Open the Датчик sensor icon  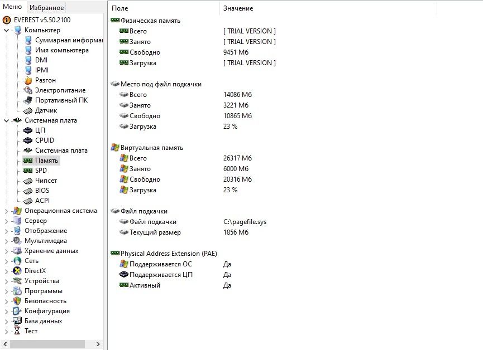(x=28, y=110)
